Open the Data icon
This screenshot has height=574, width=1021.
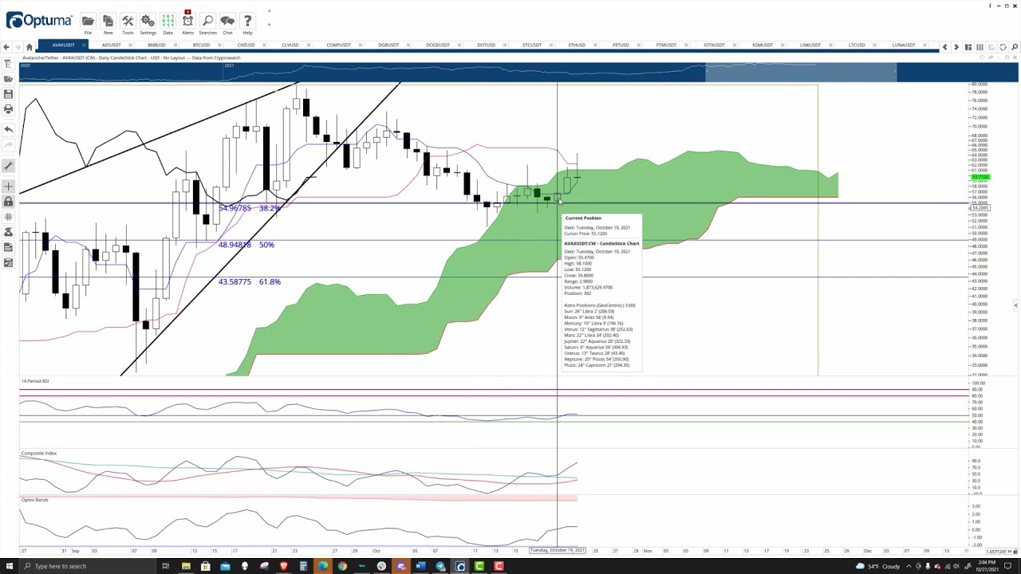point(168,23)
